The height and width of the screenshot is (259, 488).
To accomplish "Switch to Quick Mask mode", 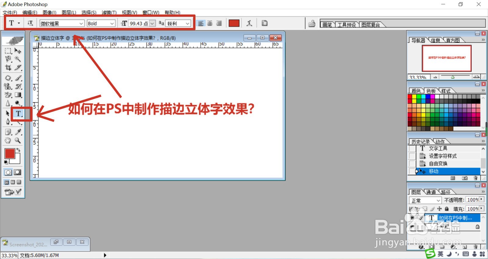I will click(18, 172).
